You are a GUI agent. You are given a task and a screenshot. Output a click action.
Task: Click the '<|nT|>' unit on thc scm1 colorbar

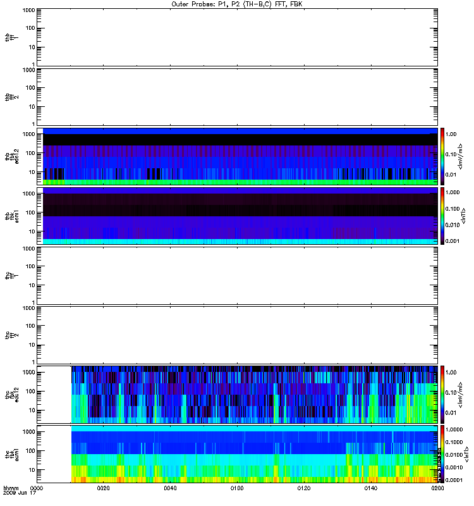coord(466,454)
